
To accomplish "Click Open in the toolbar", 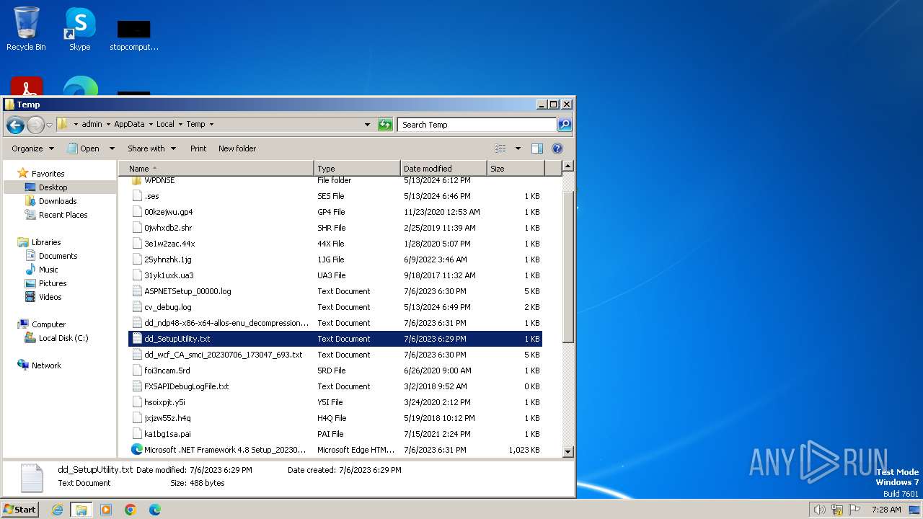I will point(84,148).
